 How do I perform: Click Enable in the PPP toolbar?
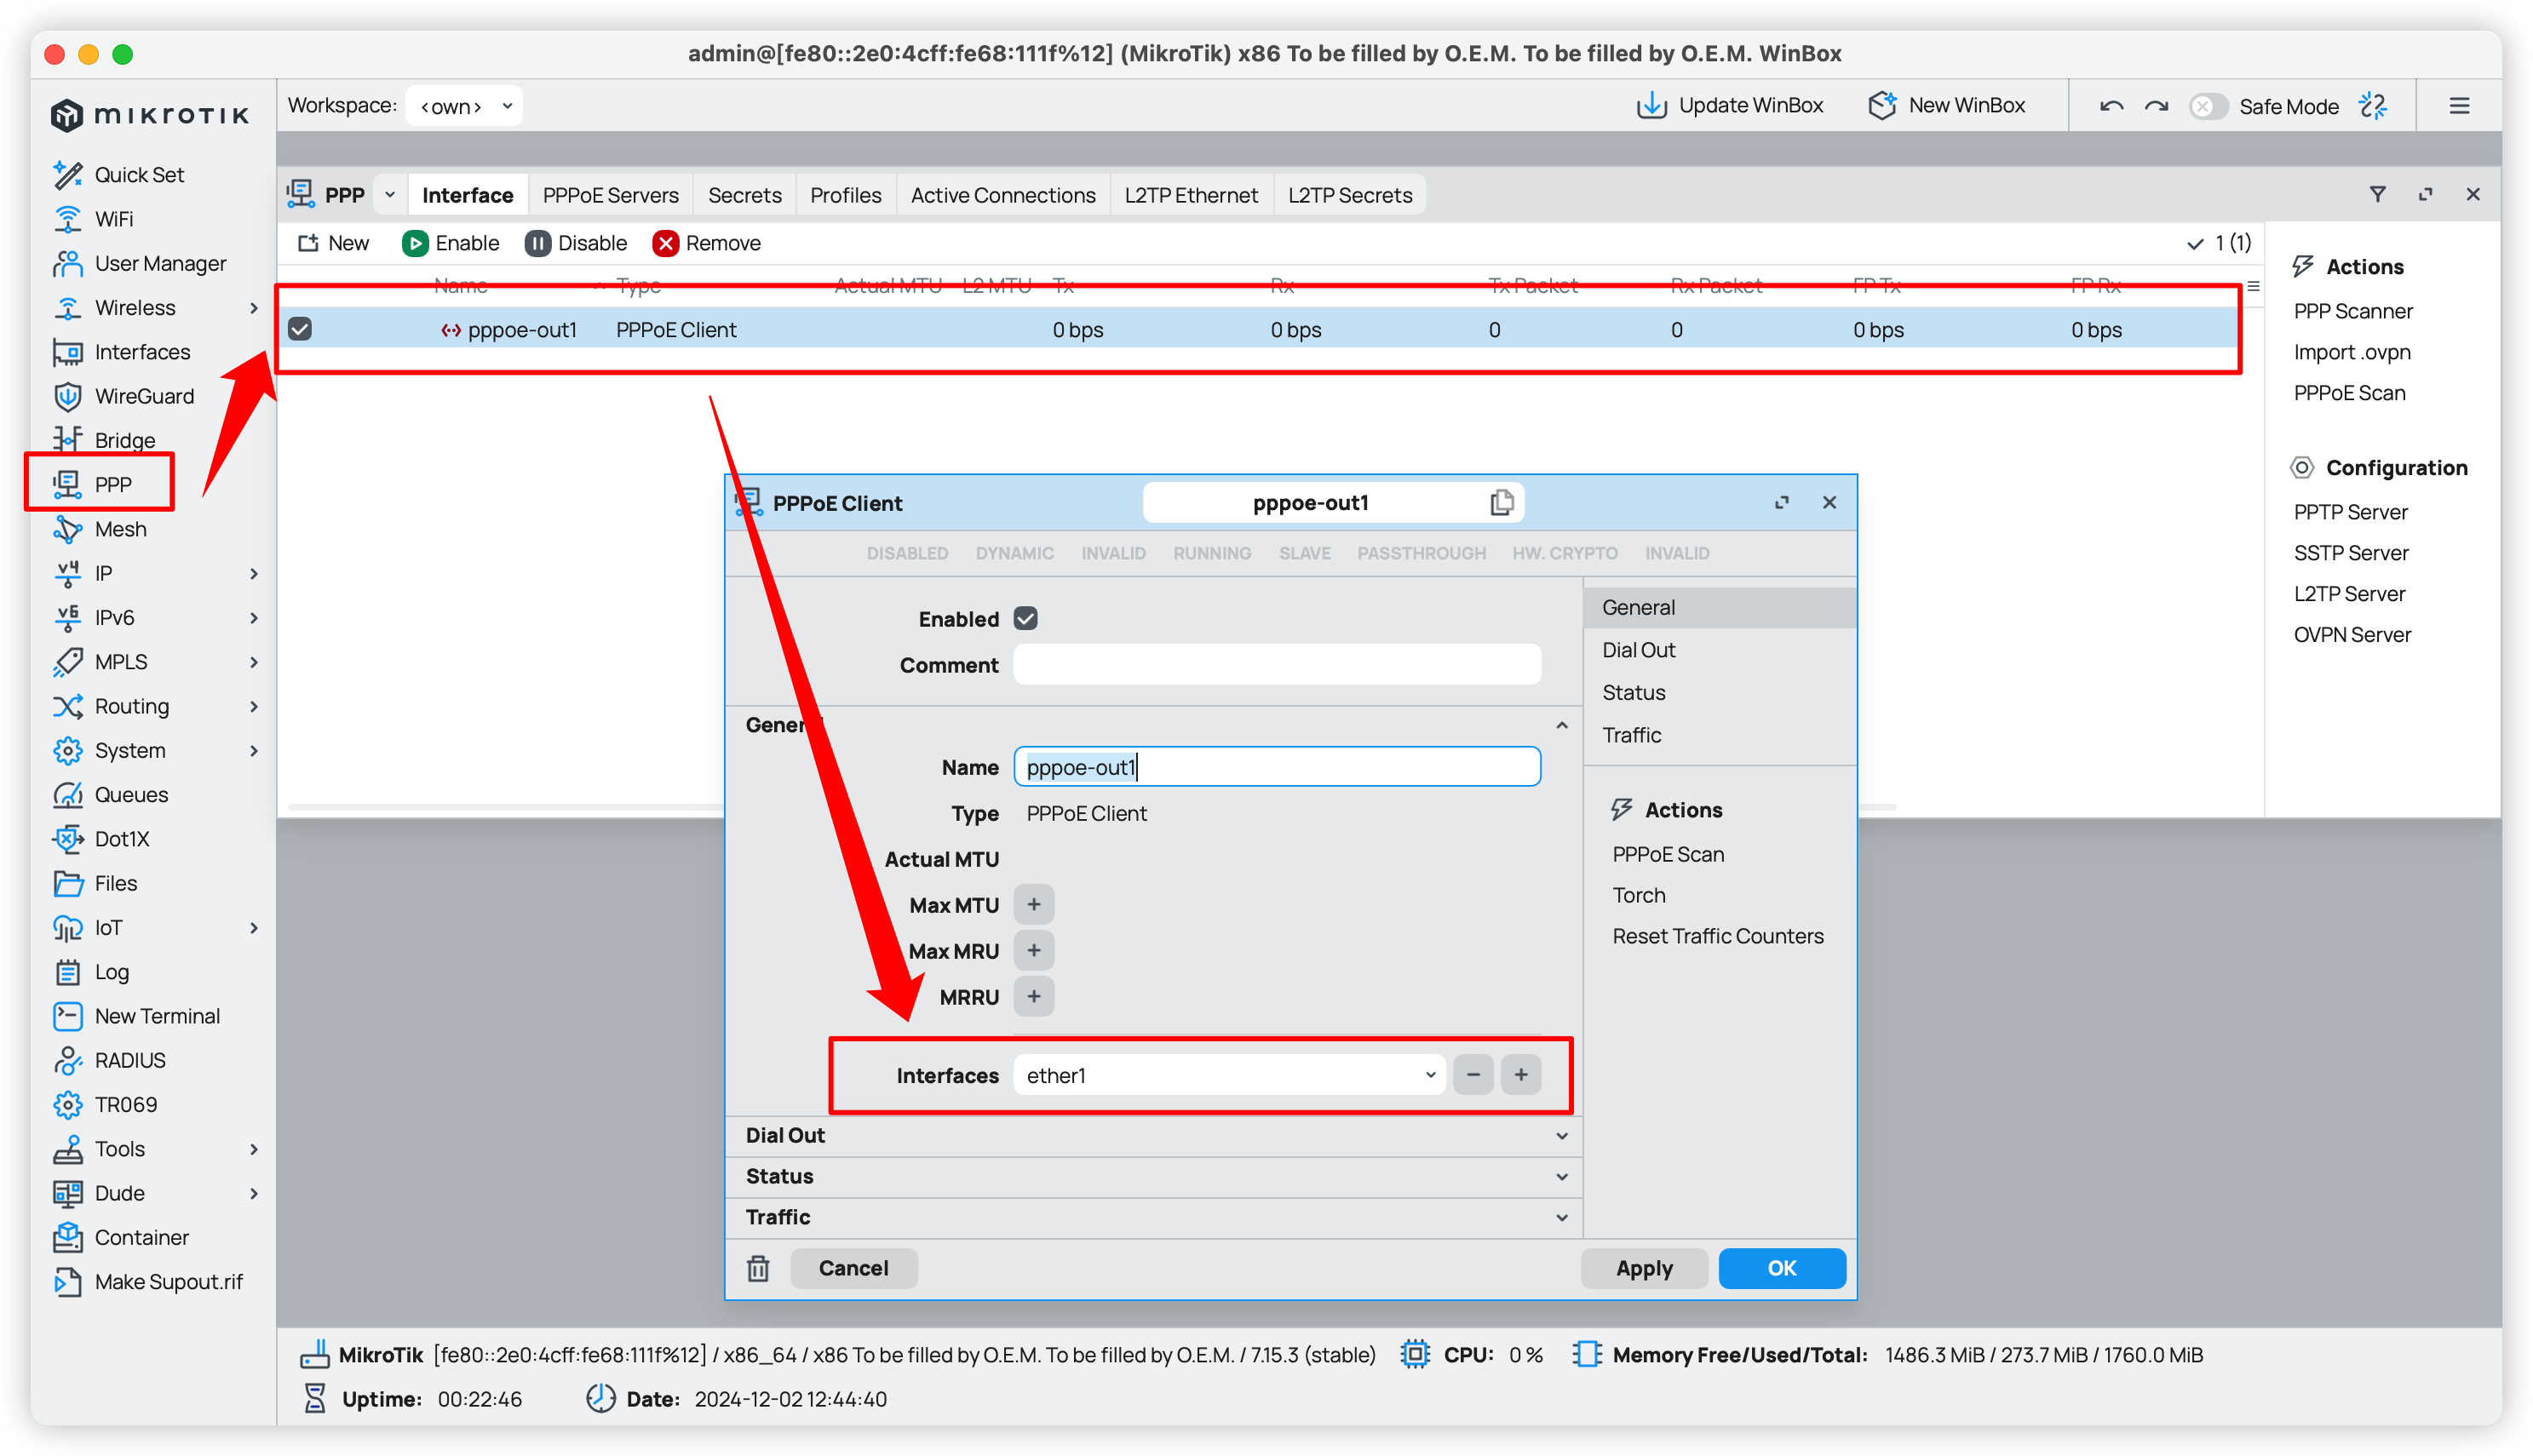coord(450,243)
